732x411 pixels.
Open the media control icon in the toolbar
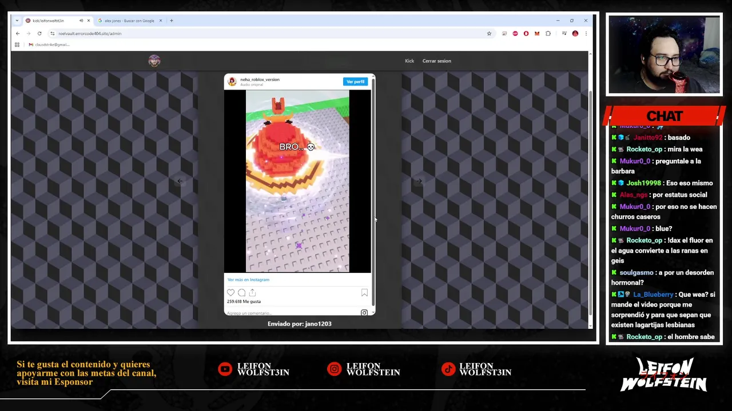[564, 34]
